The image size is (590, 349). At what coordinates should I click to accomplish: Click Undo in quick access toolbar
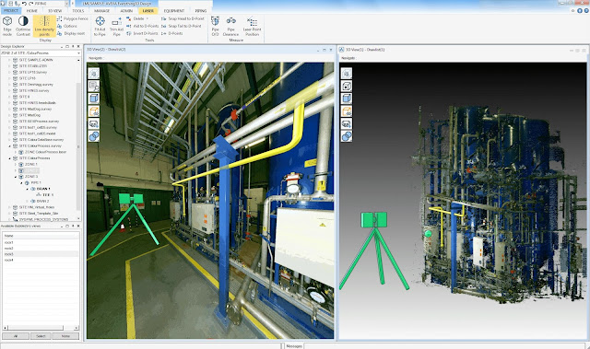click(x=24, y=4)
